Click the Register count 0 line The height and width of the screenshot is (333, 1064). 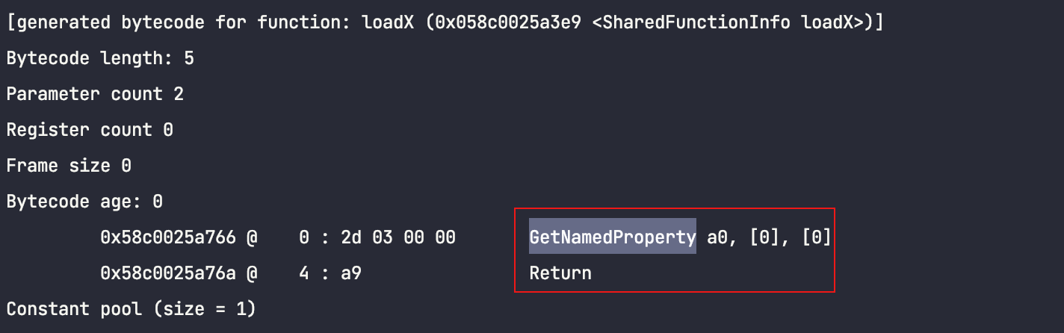[x=90, y=130]
